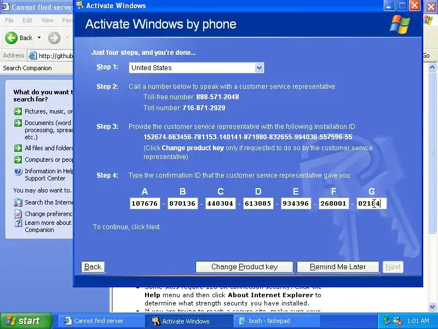Click confirmation ID field G

371,203
